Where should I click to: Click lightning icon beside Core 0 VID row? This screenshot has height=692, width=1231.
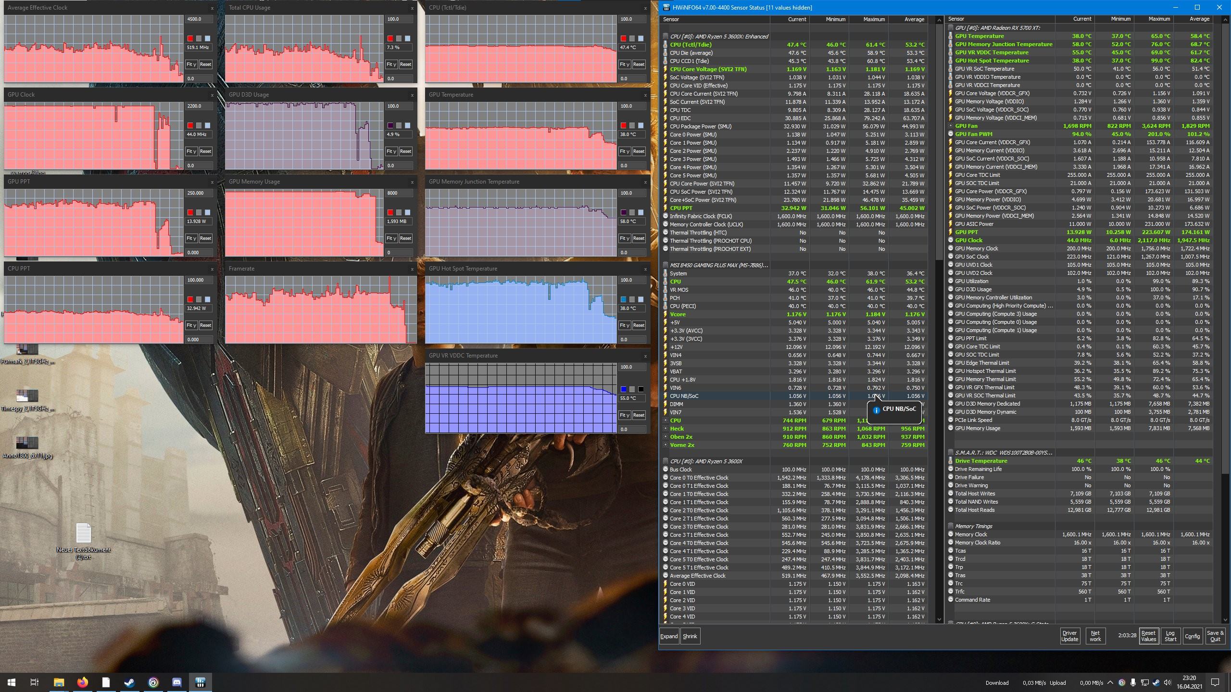(x=666, y=584)
